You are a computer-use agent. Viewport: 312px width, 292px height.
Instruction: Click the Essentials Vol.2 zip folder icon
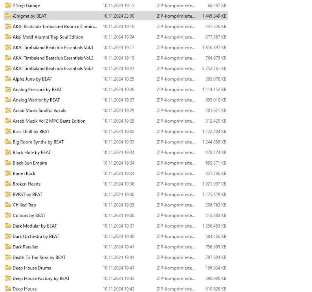(8, 58)
